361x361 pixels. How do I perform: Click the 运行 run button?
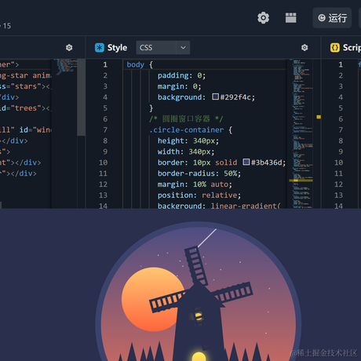(x=332, y=18)
